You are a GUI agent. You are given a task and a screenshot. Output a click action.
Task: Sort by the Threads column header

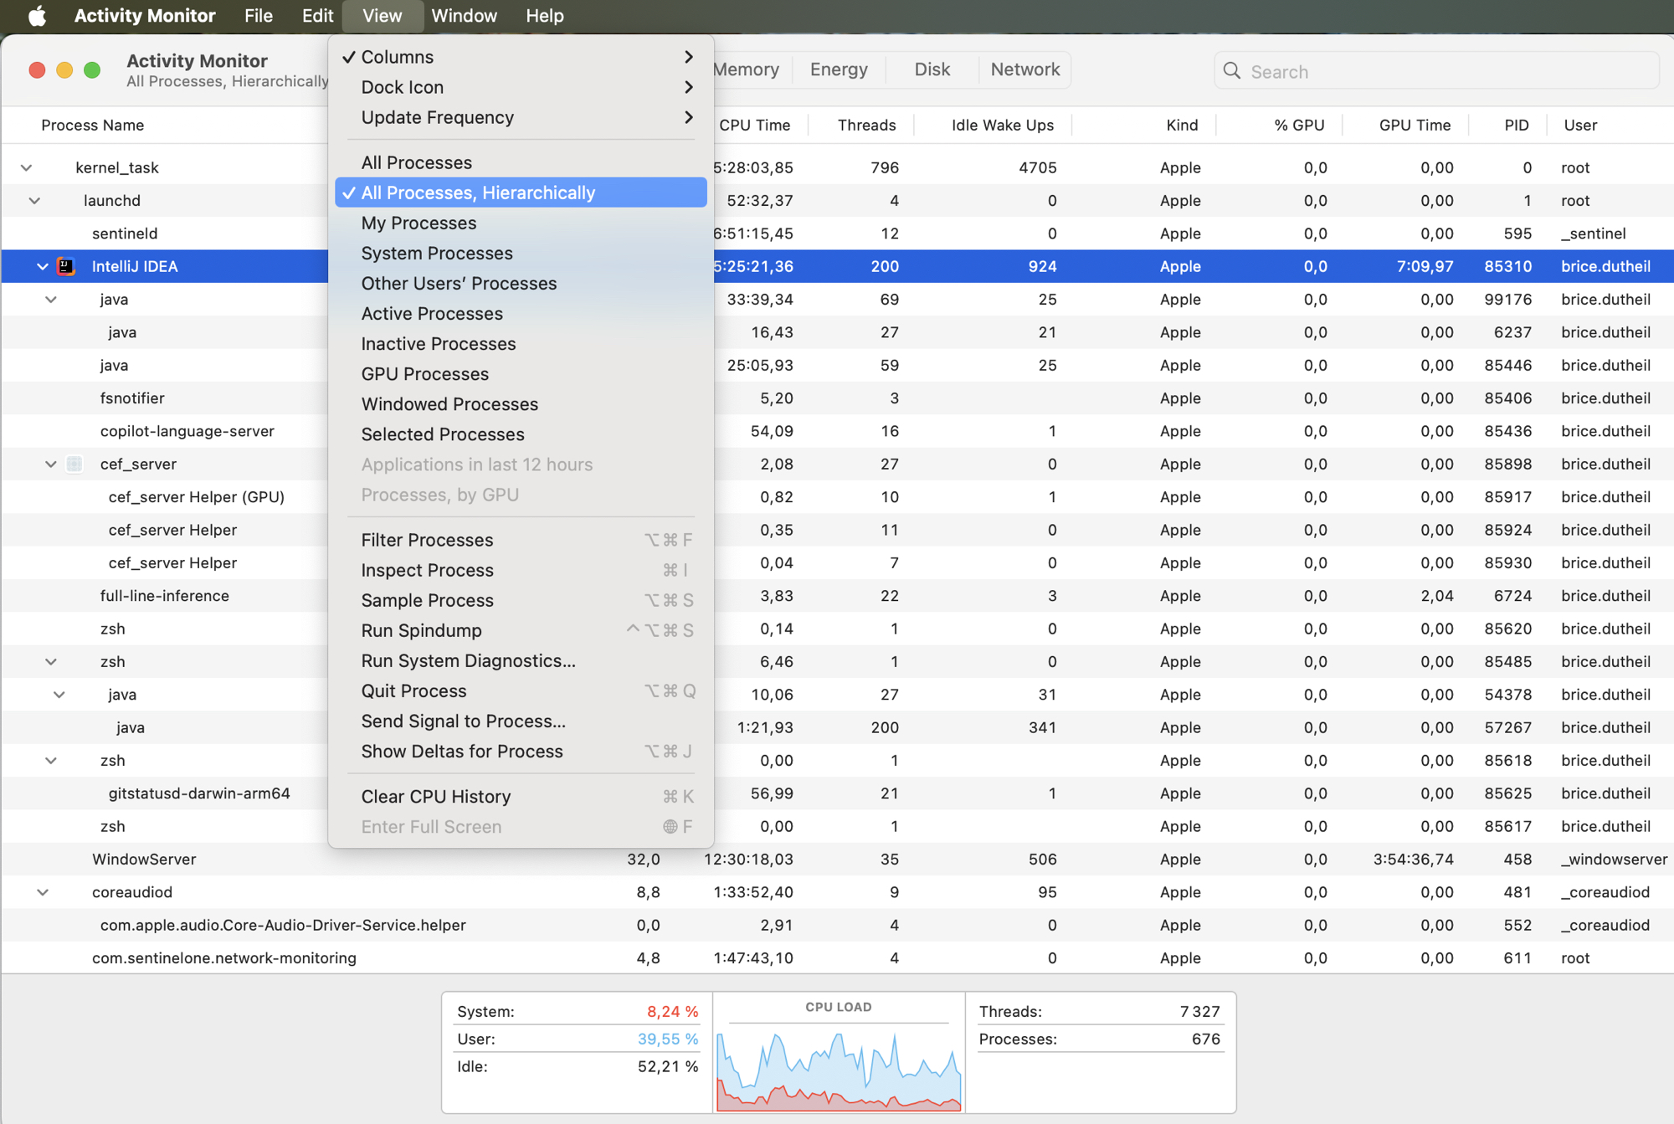point(865,125)
